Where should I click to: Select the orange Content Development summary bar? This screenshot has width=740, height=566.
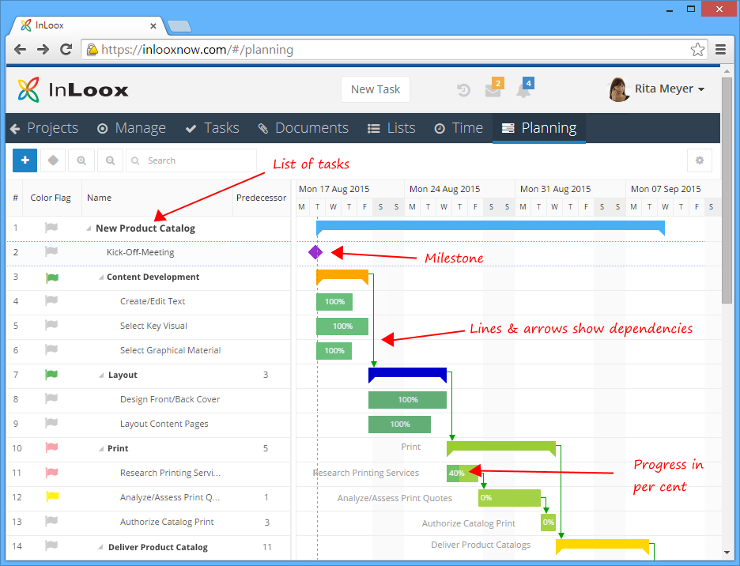tap(342, 276)
